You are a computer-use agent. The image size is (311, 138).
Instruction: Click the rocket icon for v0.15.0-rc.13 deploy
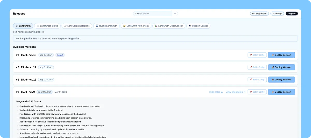(273, 55)
